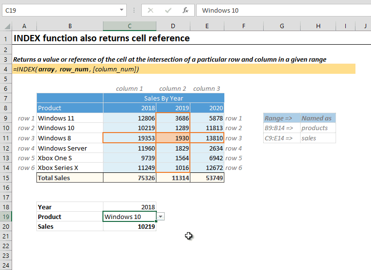371x270 pixels.
Task: Click the cell with value 3686
Action: pyautogui.click(x=173, y=118)
